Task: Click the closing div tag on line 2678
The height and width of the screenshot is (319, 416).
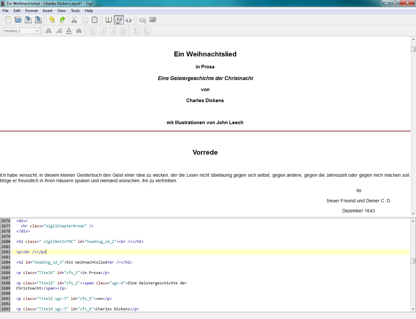Action: pyautogui.click(x=23, y=231)
